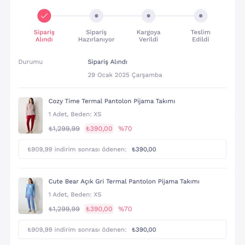The height and width of the screenshot is (245, 245).
Task: Open the Cozy Time pajama product thumbnail
Action: [x=30, y=115]
